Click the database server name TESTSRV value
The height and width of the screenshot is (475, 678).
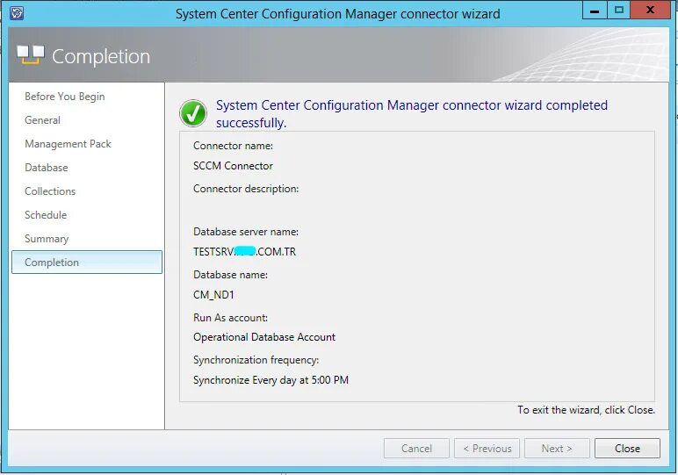pos(245,251)
